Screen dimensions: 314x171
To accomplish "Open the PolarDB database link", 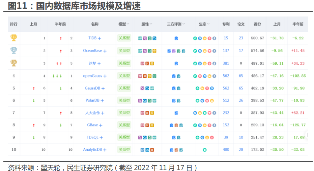I will tap(92, 100).
